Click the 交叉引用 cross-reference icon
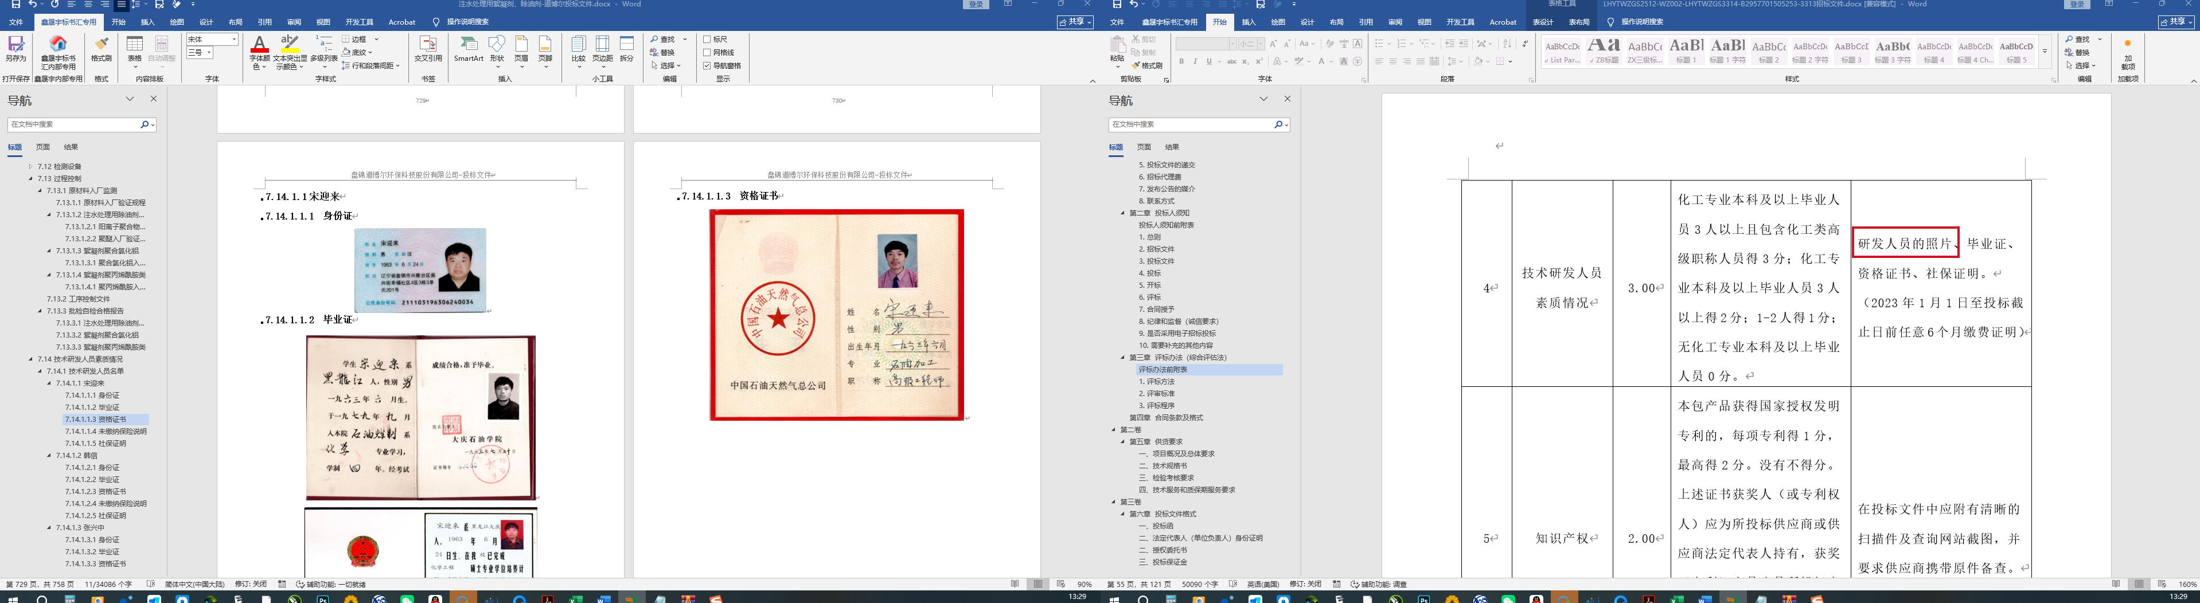The width and height of the screenshot is (2200, 603). (x=428, y=49)
